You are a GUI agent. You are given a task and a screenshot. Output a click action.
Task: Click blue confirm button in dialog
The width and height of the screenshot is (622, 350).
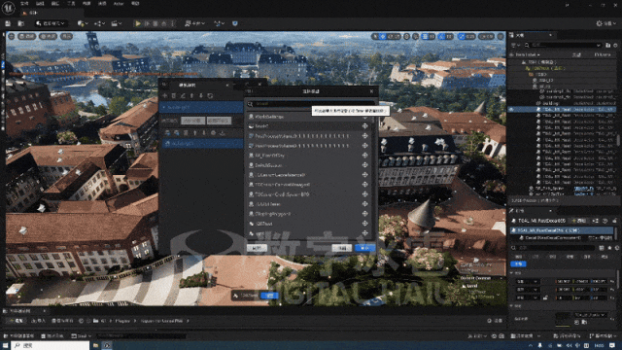pyautogui.click(x=365, y=248)
